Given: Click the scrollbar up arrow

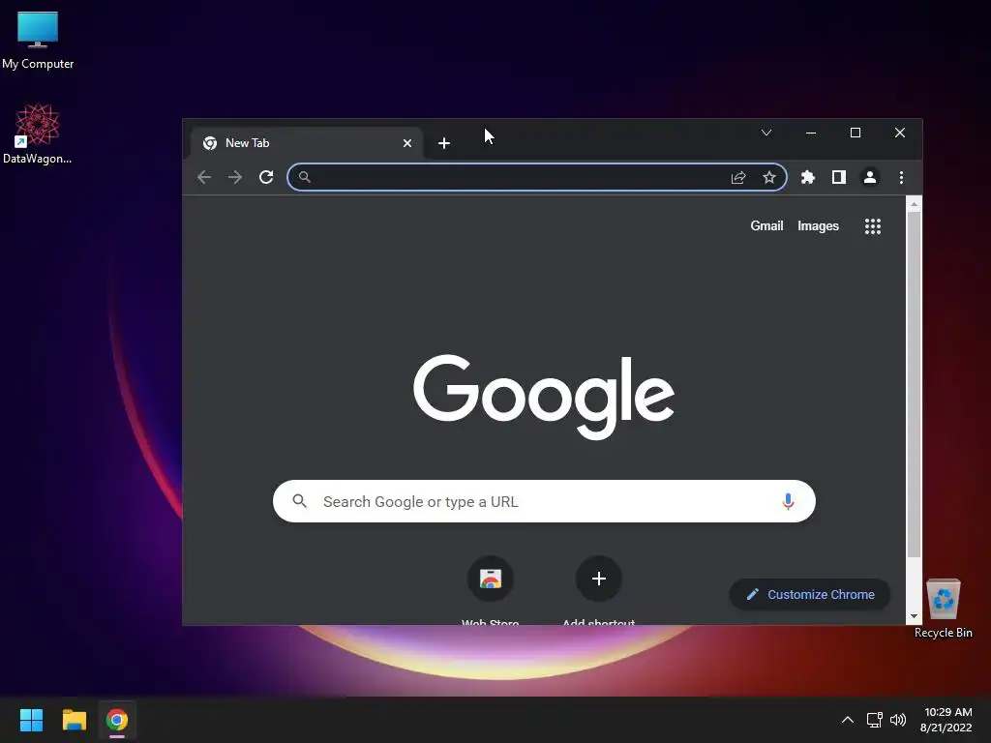Looking at the screenshot, I should pyautogui.click(x=914, y=203).
